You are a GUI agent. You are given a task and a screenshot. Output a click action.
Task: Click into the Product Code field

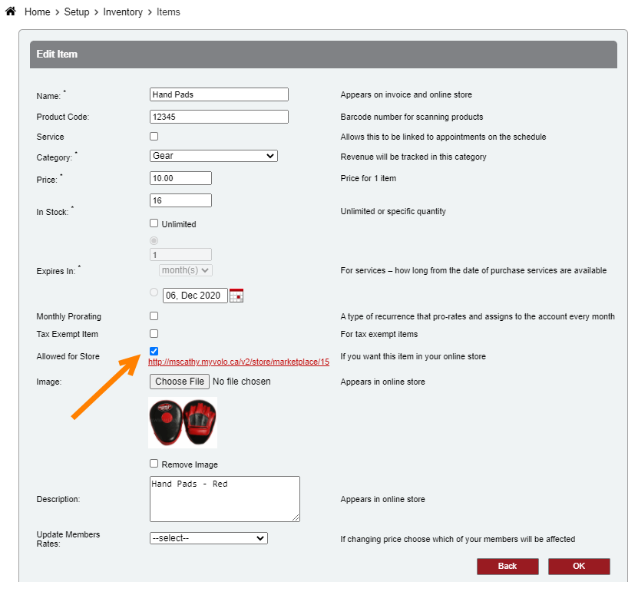coord(219,117)
